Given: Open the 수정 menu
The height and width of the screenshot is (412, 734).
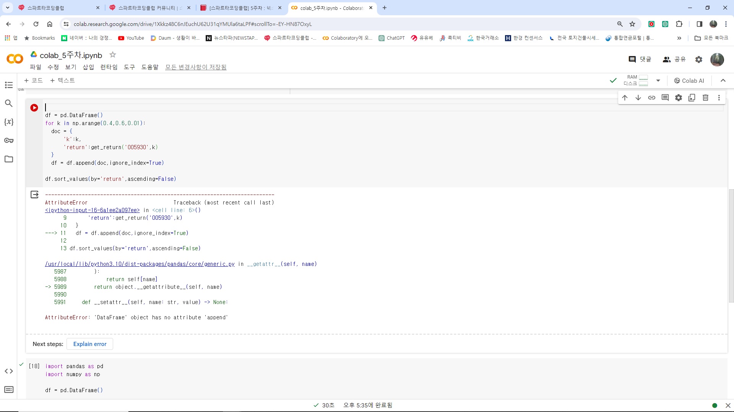Looking at the screenshot, I should [x=53, y=67].
